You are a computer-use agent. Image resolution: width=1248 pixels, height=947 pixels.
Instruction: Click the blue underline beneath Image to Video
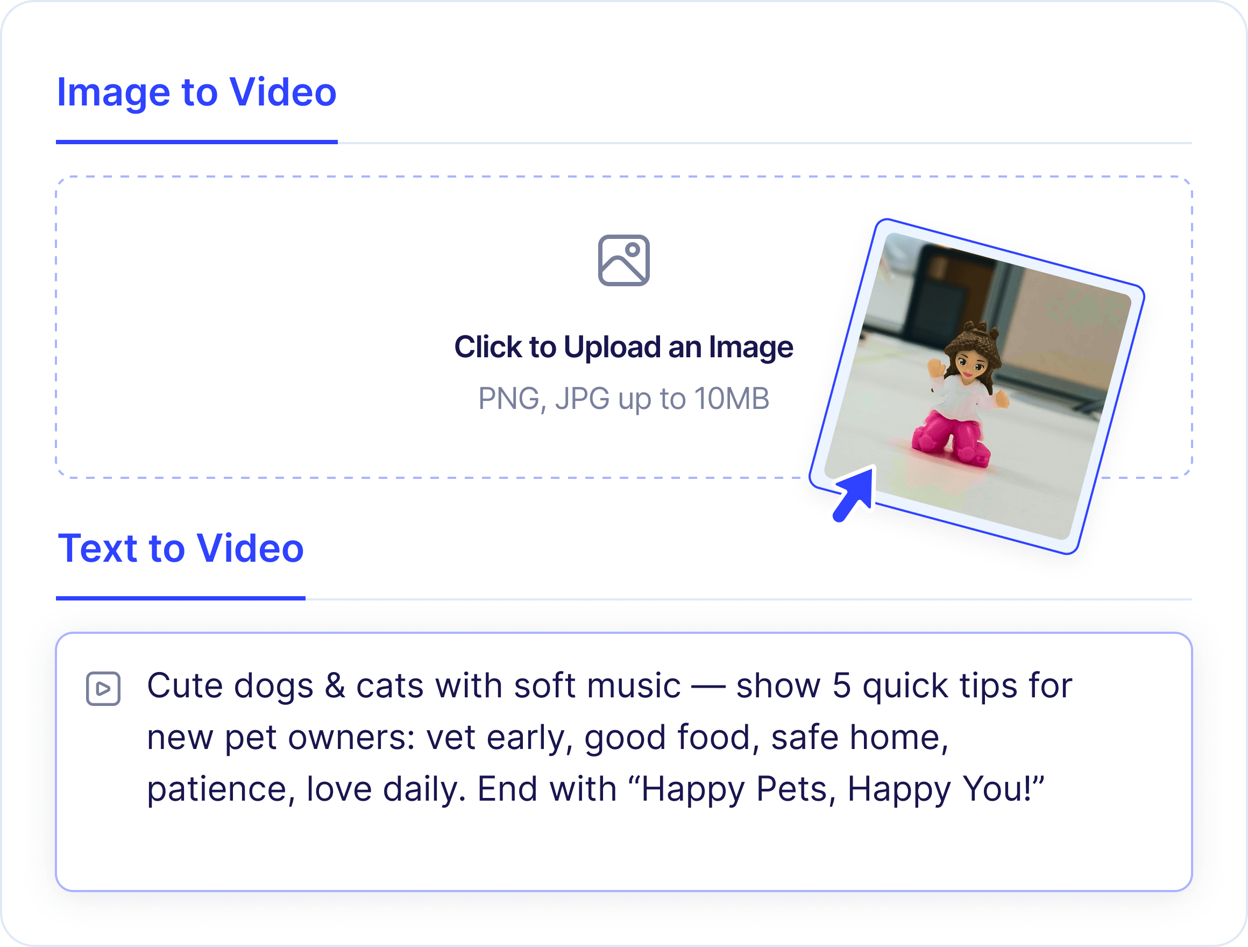pyautogui.click(x=197, y=142)
